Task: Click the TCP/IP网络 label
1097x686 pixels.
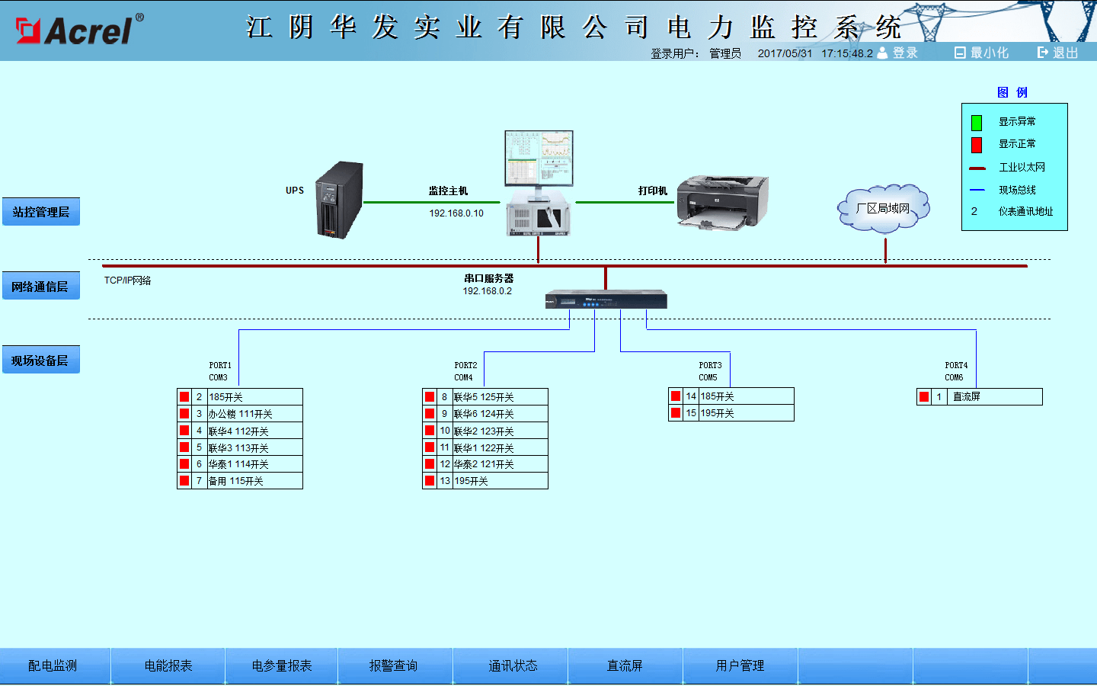Action: tap(128, 280)
